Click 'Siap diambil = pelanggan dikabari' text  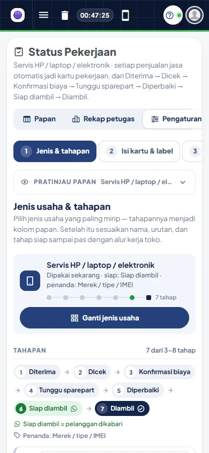[73, 424]
